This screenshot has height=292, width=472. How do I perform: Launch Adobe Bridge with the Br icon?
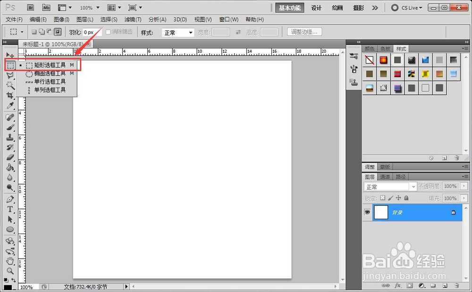coord(30,8)
